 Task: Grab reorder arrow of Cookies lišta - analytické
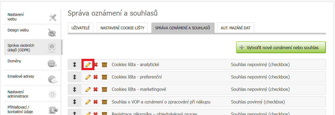(x=75, y=64)
